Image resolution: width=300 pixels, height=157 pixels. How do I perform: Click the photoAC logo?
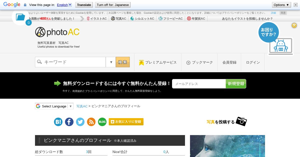tap(57, 32)
